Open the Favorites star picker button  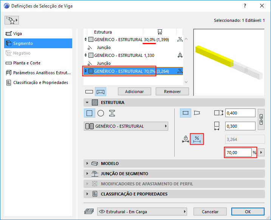[12, 20]
